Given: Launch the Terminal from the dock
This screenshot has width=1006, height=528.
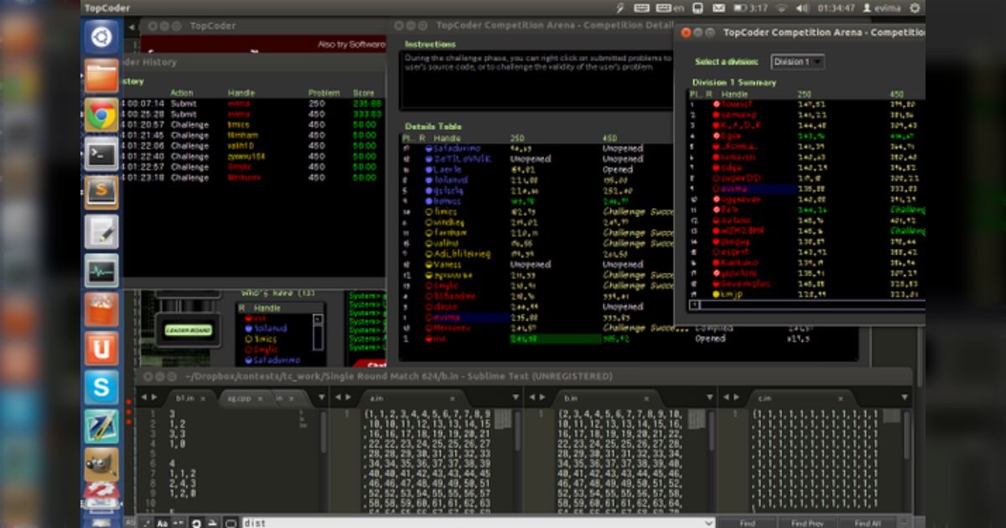Looking at the screenshot, I should tap(101, 153).
